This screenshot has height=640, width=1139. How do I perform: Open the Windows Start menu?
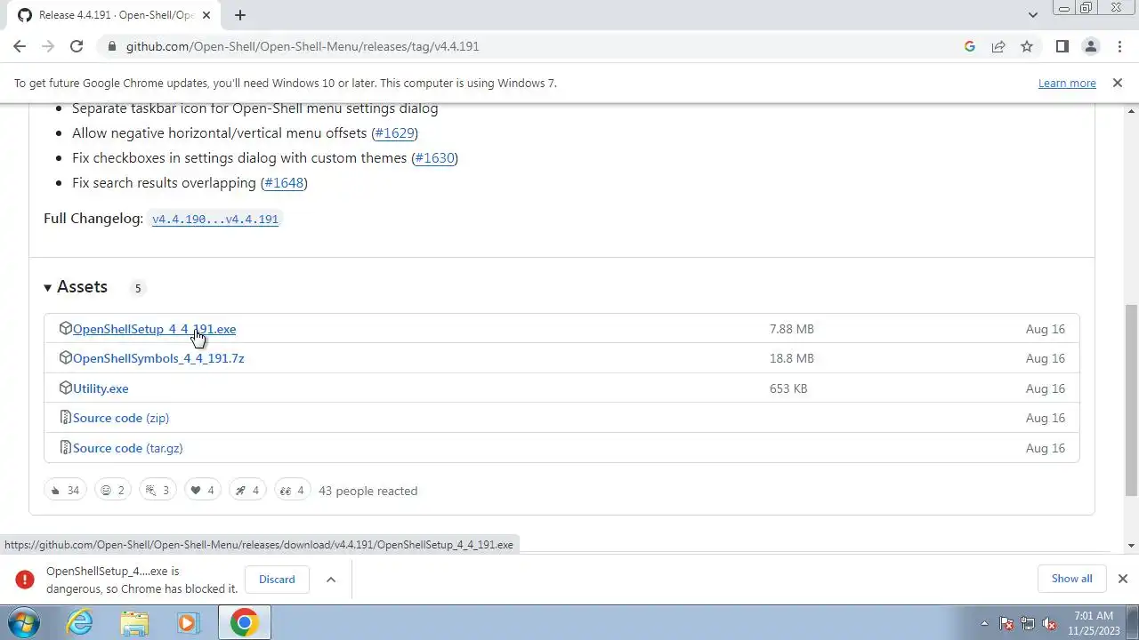(22, 622)
